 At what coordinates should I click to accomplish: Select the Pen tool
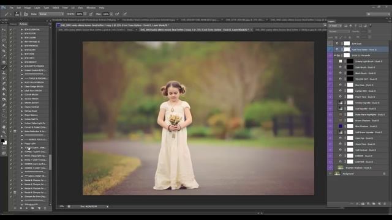click(x=4, y=105)
